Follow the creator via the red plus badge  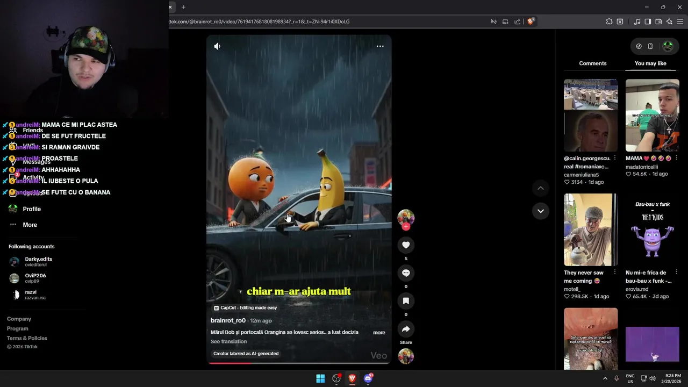click(x=406, y=227)
